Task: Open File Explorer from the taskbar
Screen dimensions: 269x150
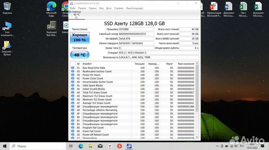Action: pos(90,146)
